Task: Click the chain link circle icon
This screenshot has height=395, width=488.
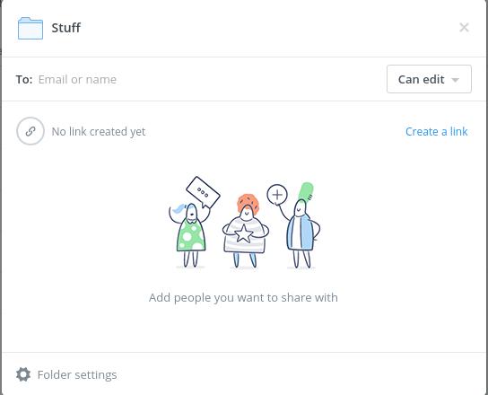Action: [30, 131]
